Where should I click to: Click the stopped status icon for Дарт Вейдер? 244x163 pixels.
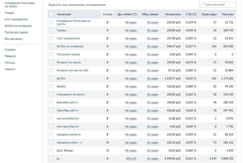(x=108, y=150)
